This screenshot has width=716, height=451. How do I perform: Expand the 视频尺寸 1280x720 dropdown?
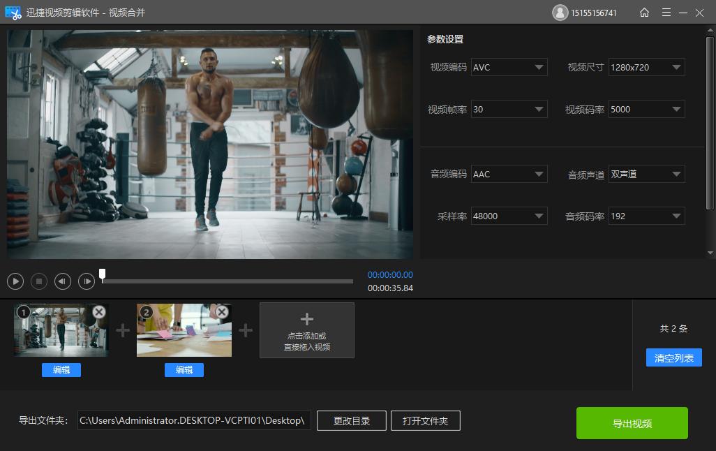pyautogui.click(x=646, y=67)
